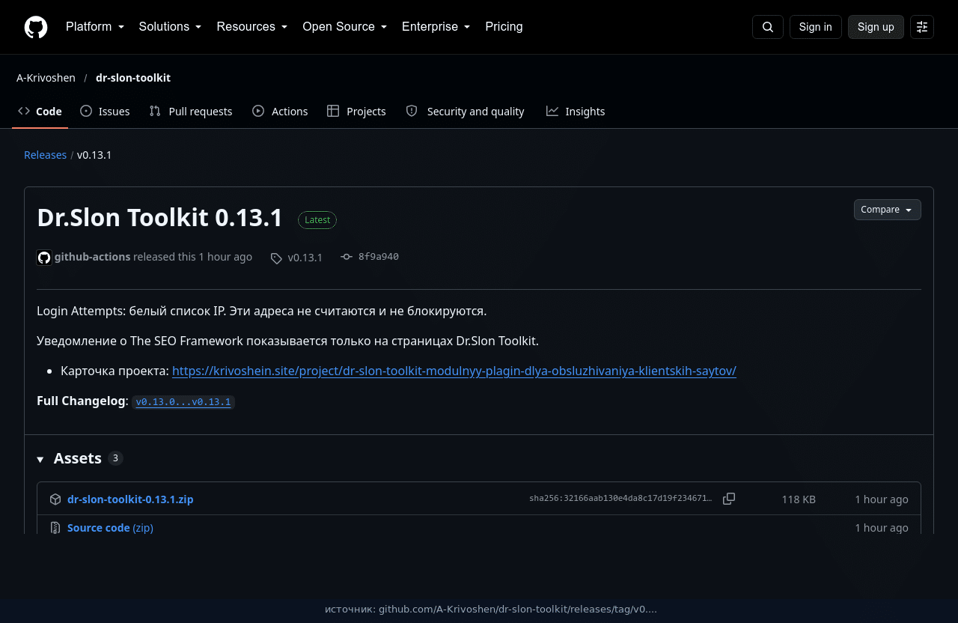Switch to the Actions tab
Screen dimensions: 958x623
point(280,112)
